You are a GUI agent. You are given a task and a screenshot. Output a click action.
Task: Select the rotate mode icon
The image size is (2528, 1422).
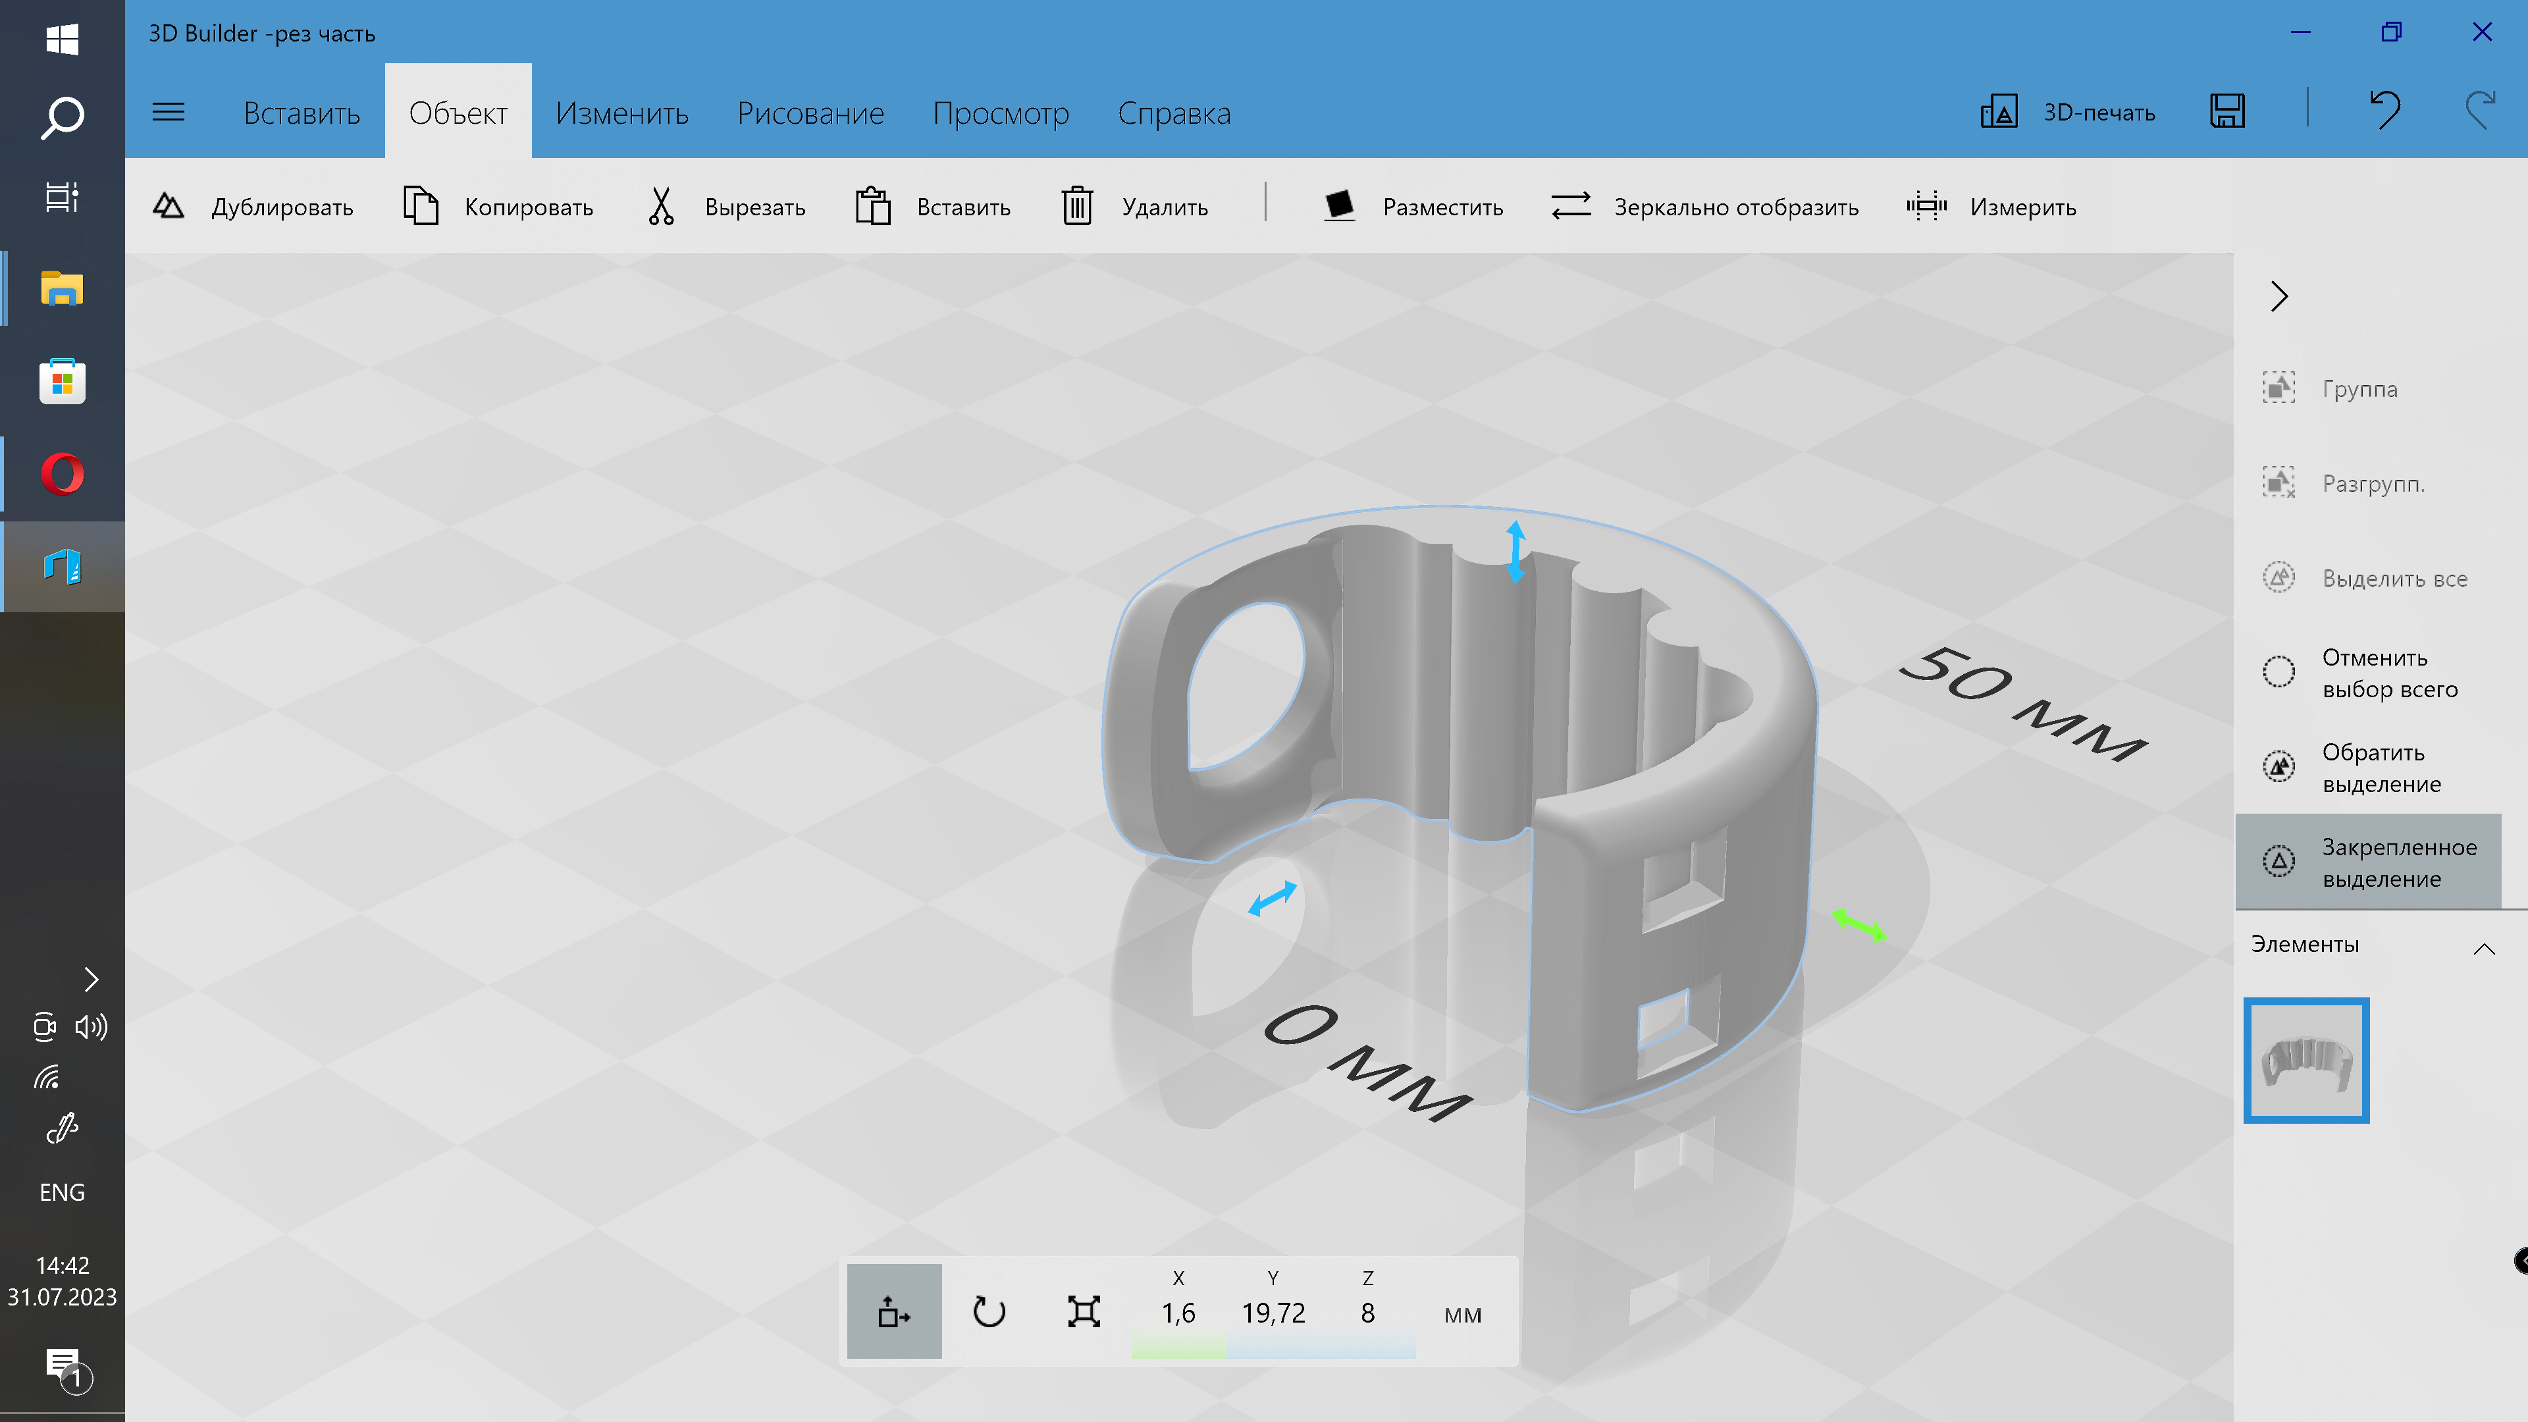coord(988,1312)
